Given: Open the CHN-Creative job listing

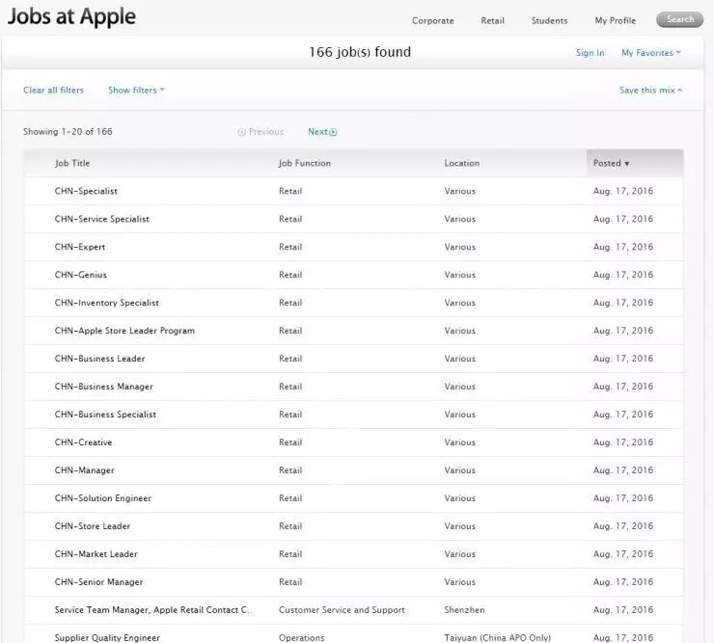Looking at the screenshot, I should [x=83, y=442].
